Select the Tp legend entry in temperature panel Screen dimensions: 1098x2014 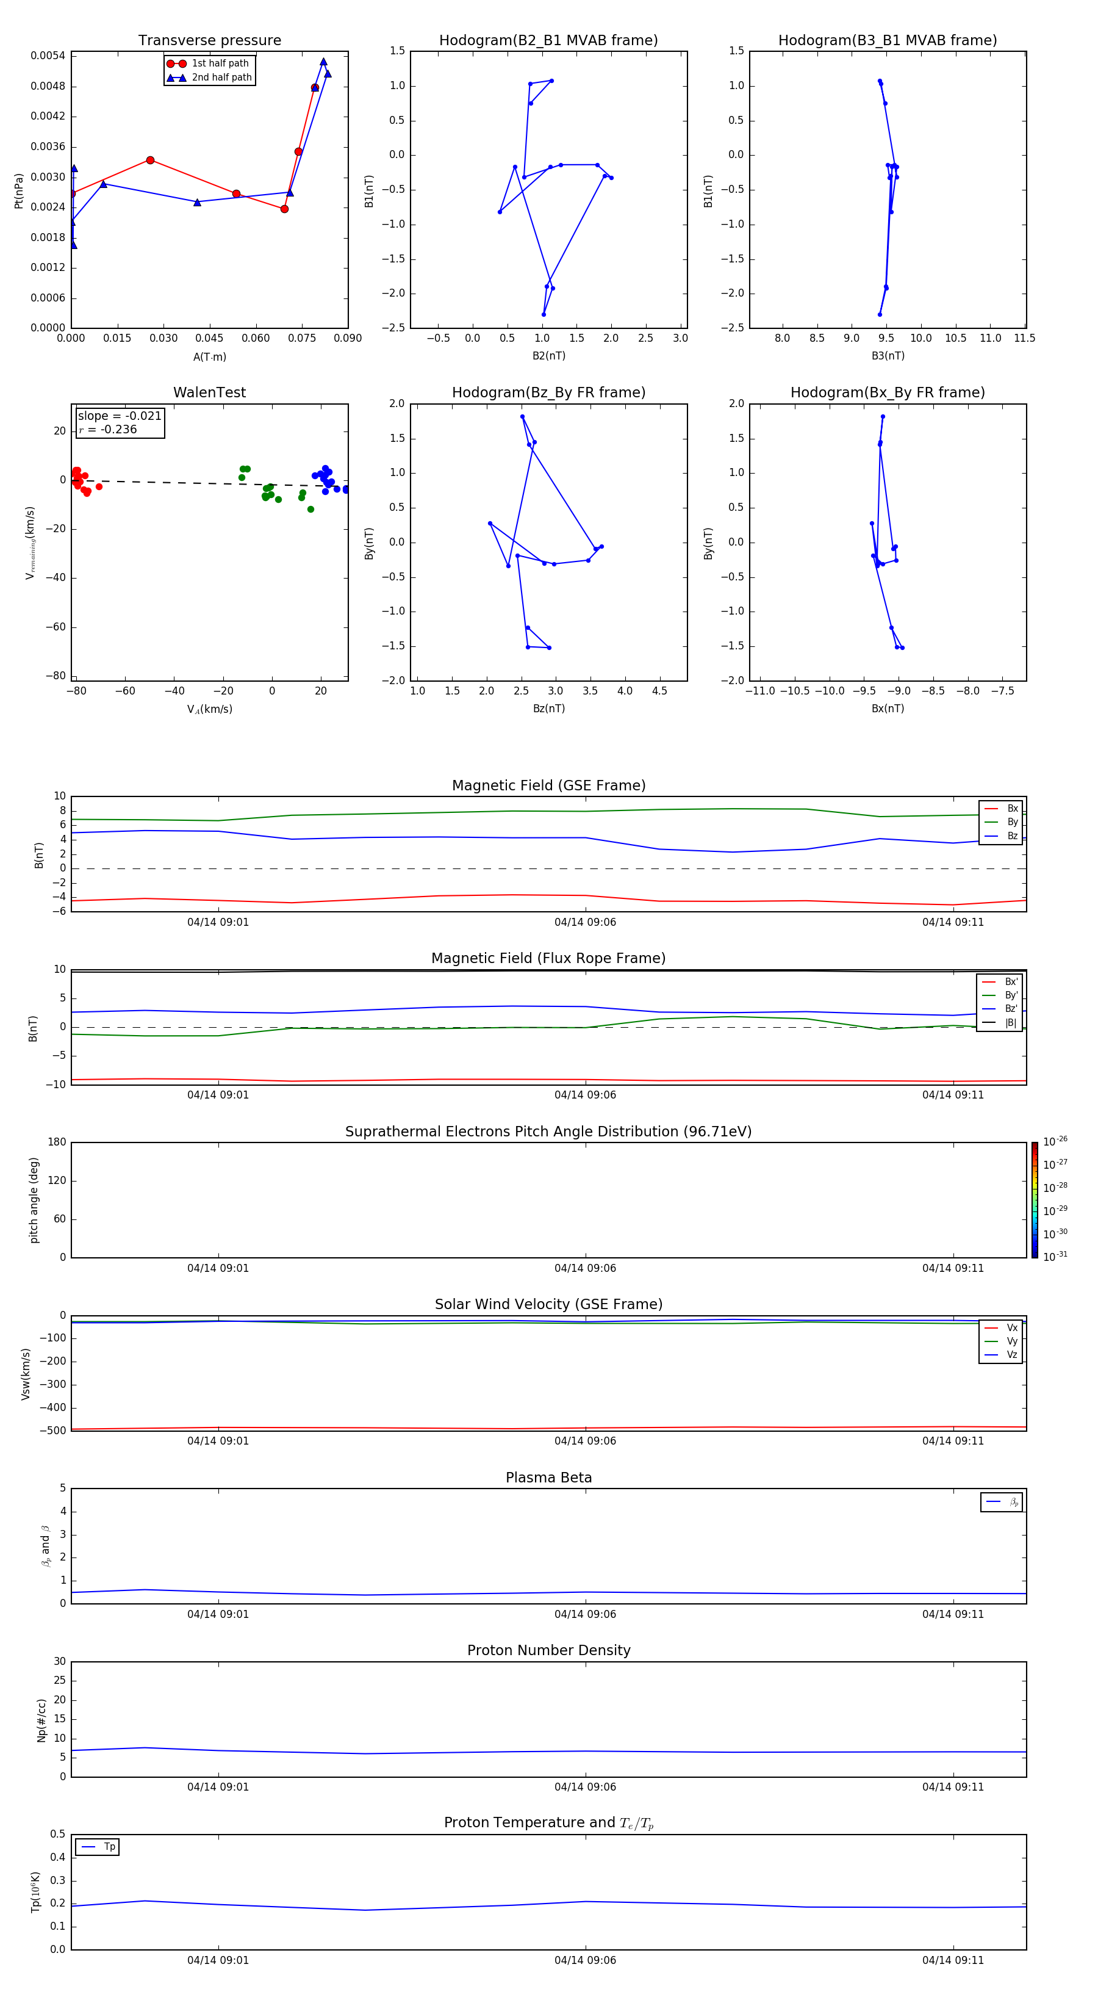pos(98,1847)
